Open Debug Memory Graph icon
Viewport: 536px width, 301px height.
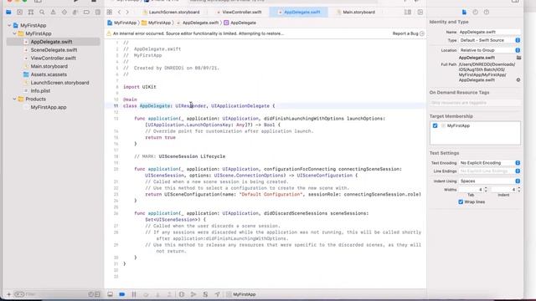tap(193, 294)
